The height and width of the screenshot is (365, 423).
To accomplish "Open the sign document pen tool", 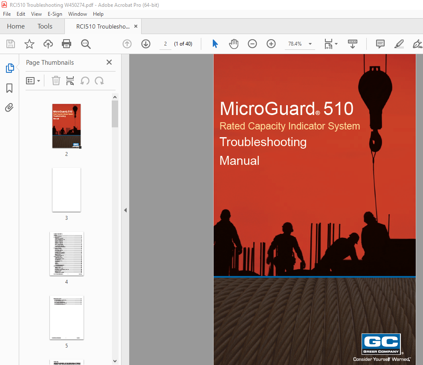I will coord(417,43).
